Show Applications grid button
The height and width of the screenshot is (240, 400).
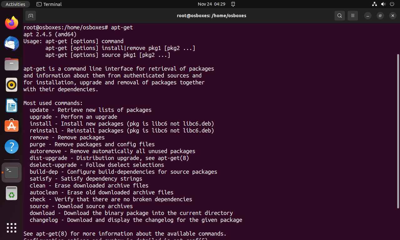click(x=12, y=227)
